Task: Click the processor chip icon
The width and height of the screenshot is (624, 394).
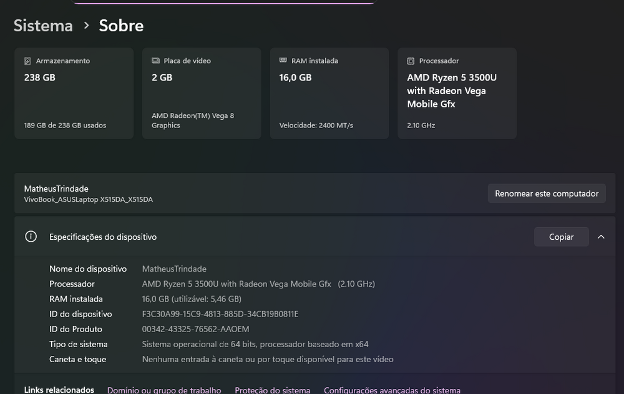Action: click(x=411, y=61)
